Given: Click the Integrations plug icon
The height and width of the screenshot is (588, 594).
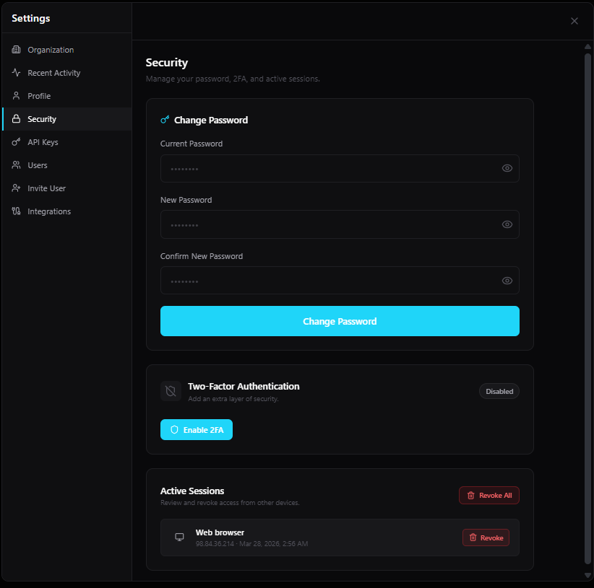Looking at the screenshot, I should coord(16,211).
